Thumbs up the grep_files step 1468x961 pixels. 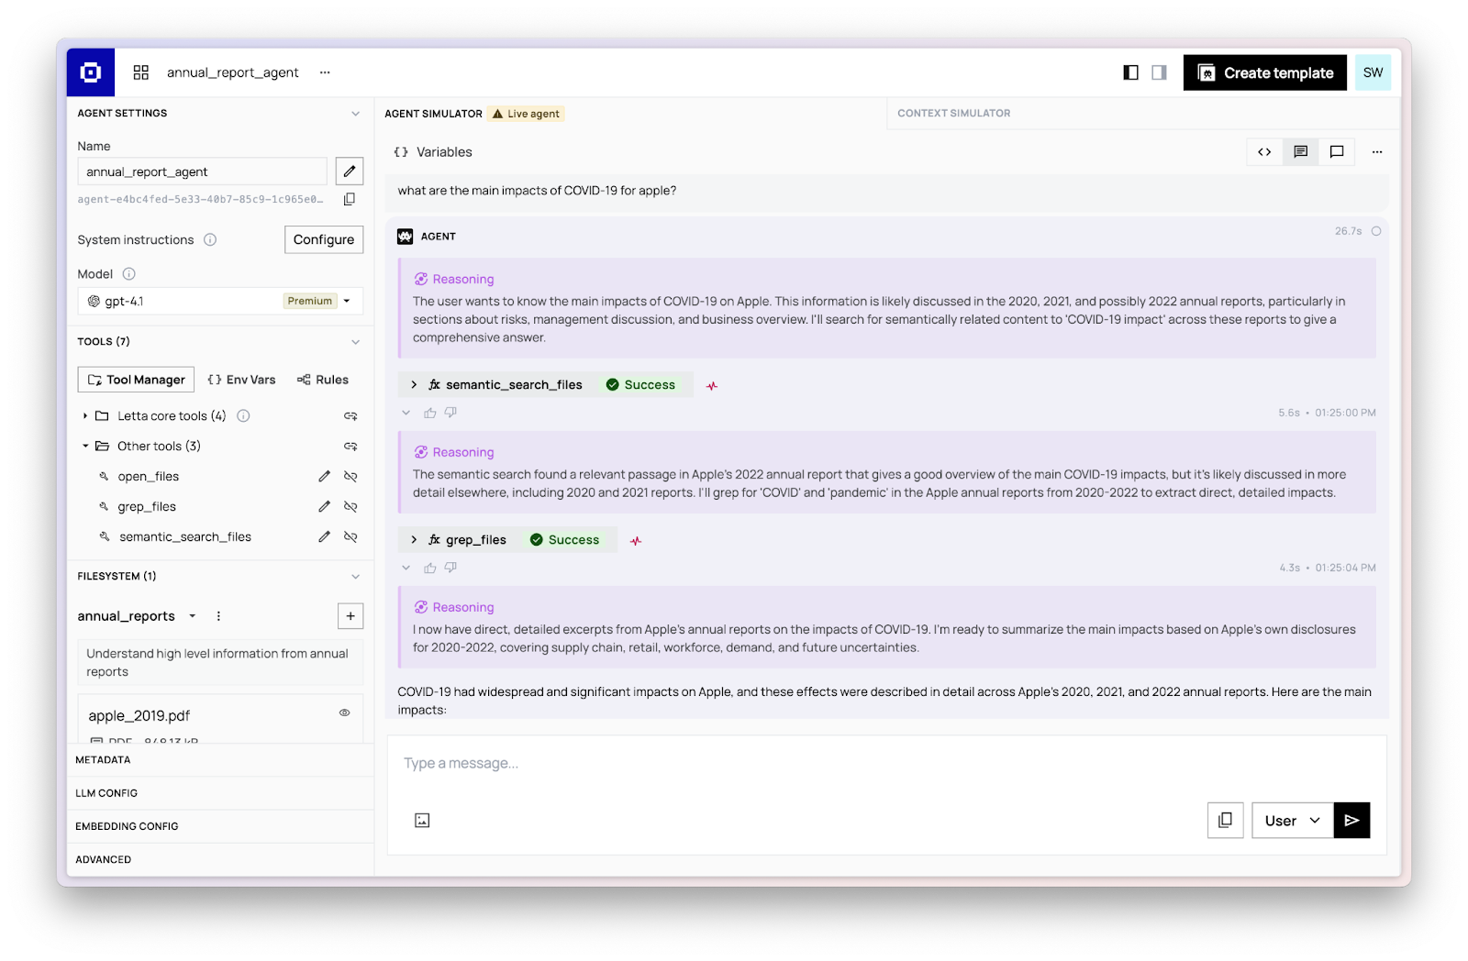tap(429, 569)
